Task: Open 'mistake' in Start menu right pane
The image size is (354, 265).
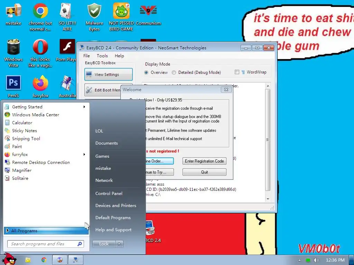Action: tap(103, 168)
